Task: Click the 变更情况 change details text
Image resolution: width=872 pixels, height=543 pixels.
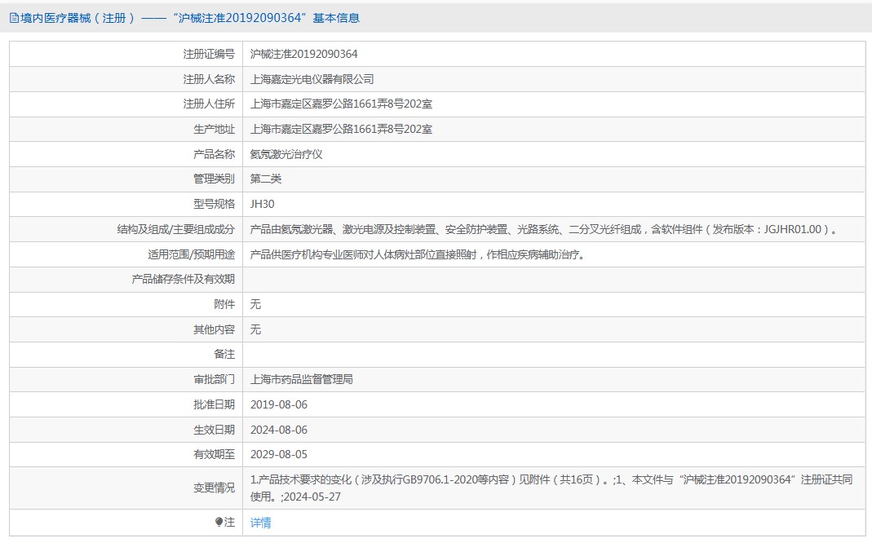Action: (551, 488)
